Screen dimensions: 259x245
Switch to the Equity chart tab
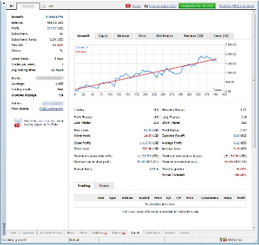pyautogui.click(x=103, y=36)
